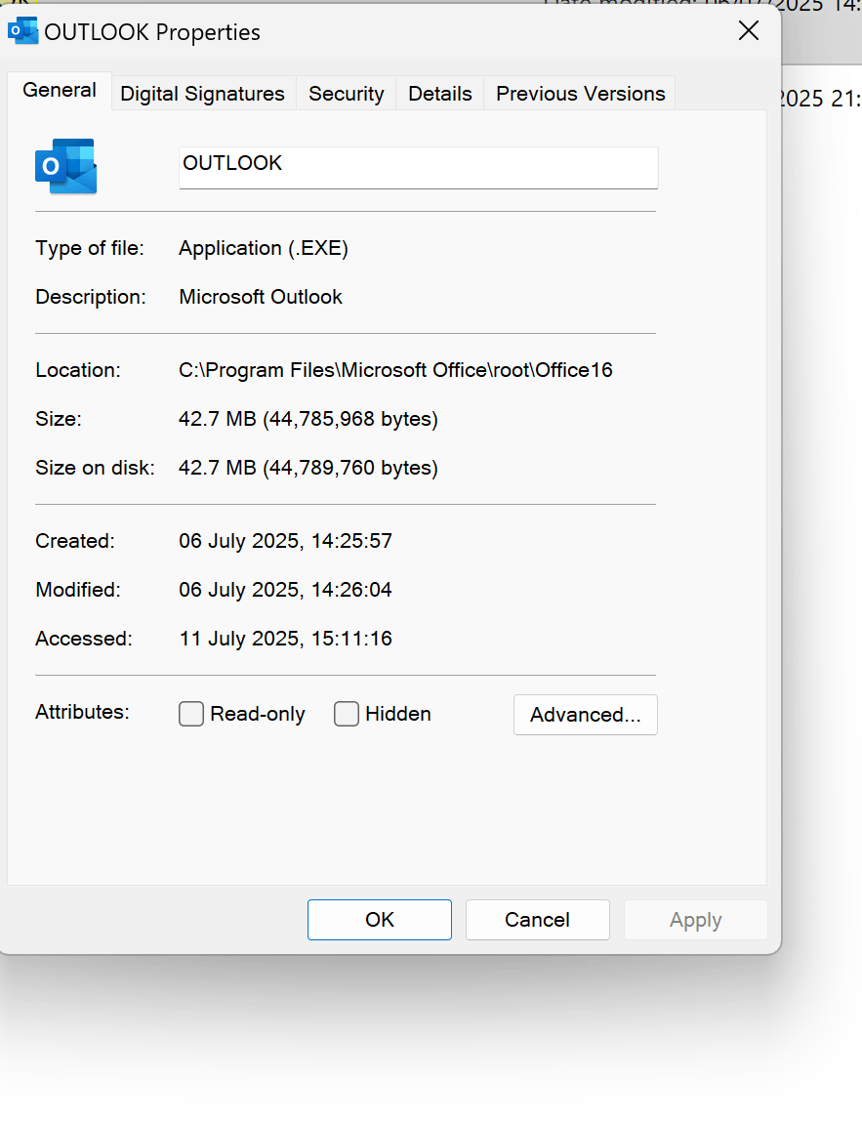Close the OUTLOOK Properties dialog
This screenshot has height=1121, width=862.
748,30
